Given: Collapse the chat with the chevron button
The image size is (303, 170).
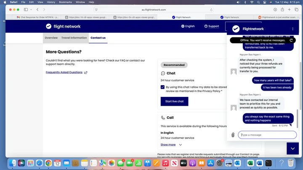Looking at the screenshot, I should (x=292, y=149).
